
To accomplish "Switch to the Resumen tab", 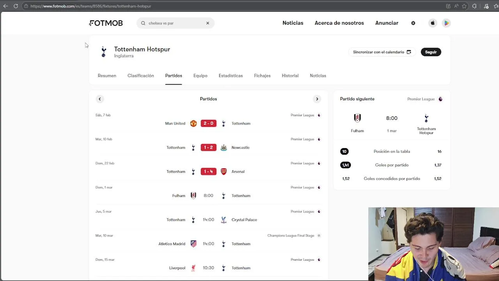I will (107, 76).
